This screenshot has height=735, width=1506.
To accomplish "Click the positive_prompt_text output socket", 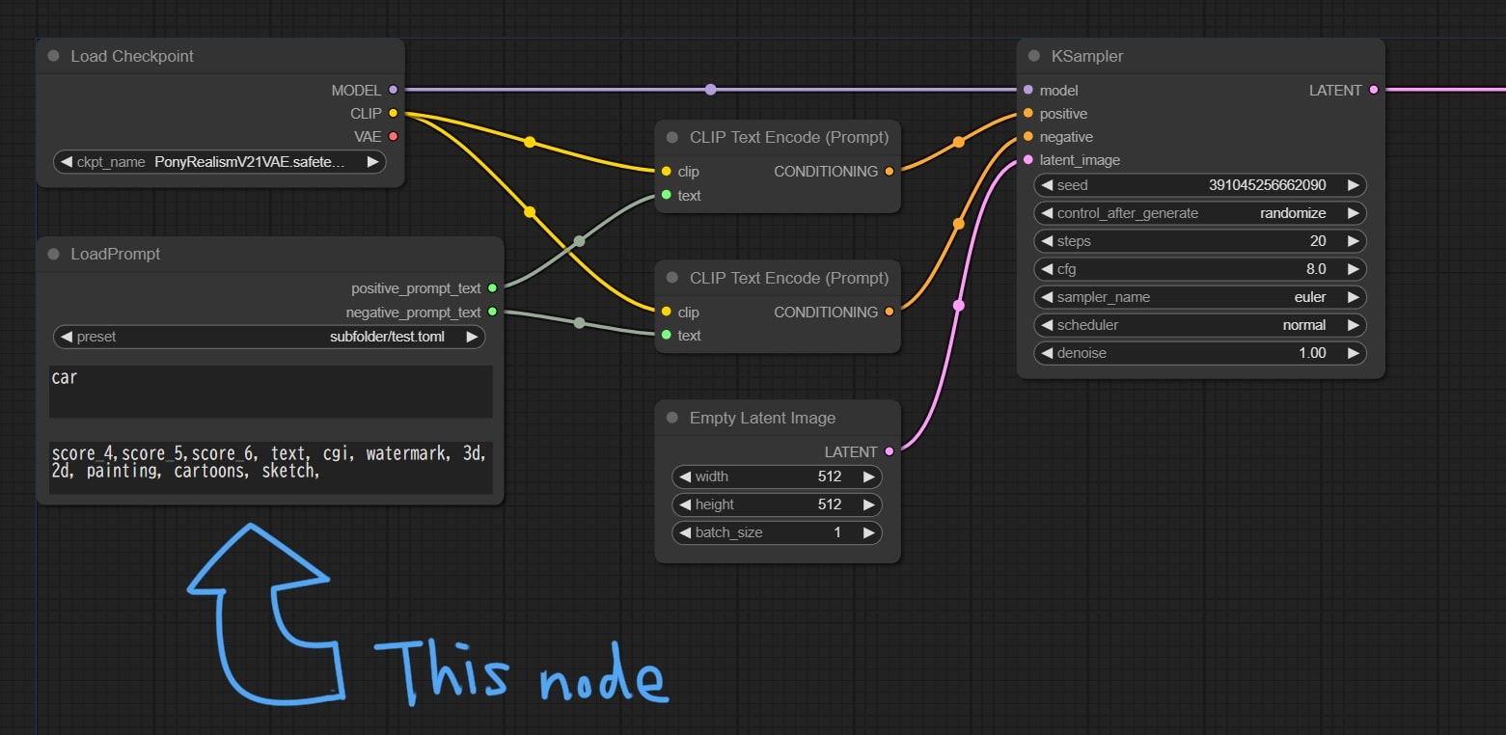I will tap(492, 287).
